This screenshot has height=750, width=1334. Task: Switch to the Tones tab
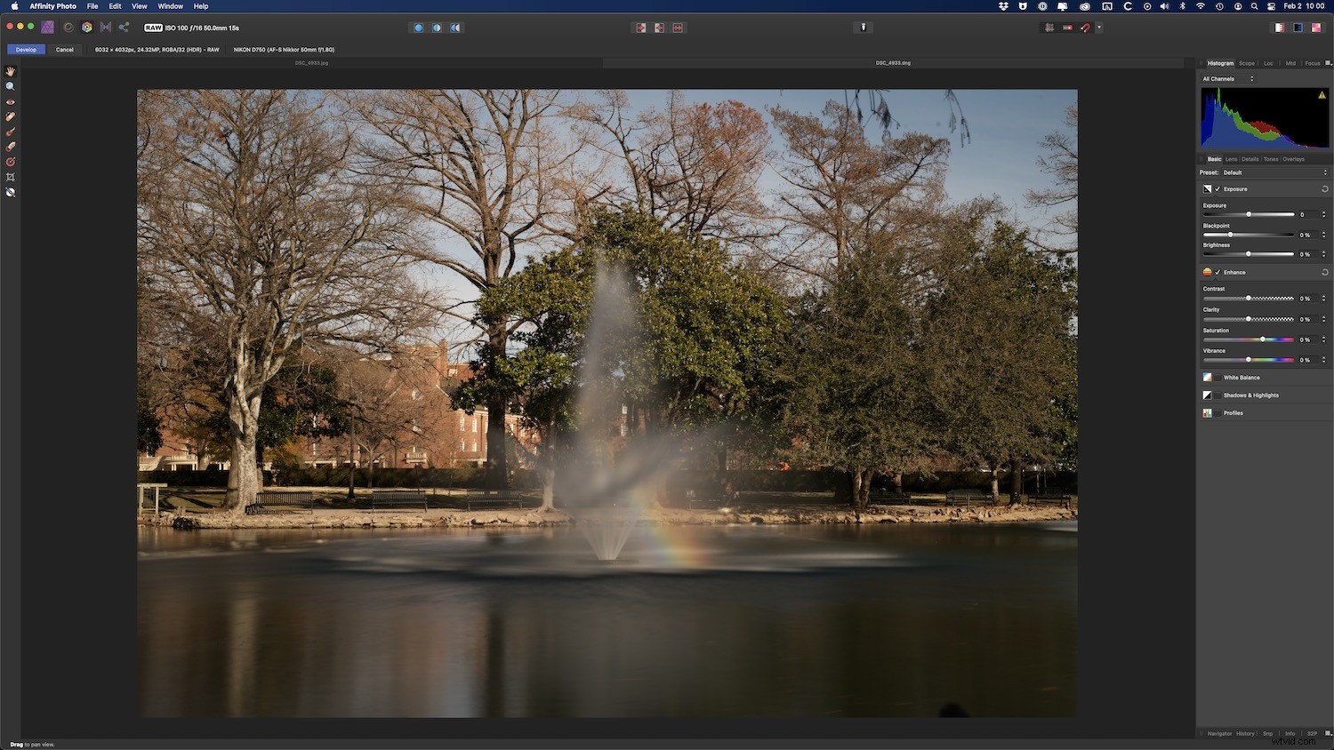pyautogui.click(x=1271, y=159)
